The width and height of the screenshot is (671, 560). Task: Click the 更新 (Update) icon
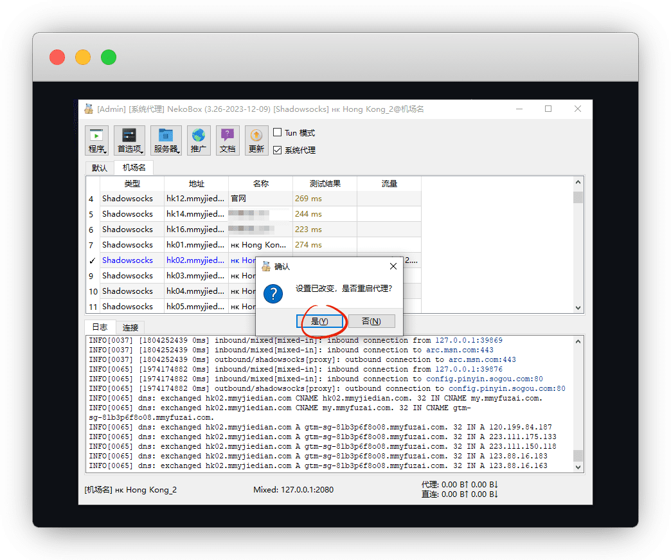(x=256, y=141)
